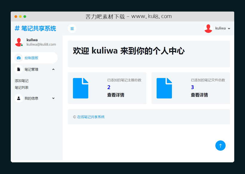The image size is (245, 174).
Task: Select the number 3 note file count
Action: [192, 87]
